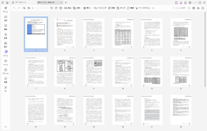Open the user account avatar
The width and height of the screenshot is (207, 131).
click(x=181, y=3)
